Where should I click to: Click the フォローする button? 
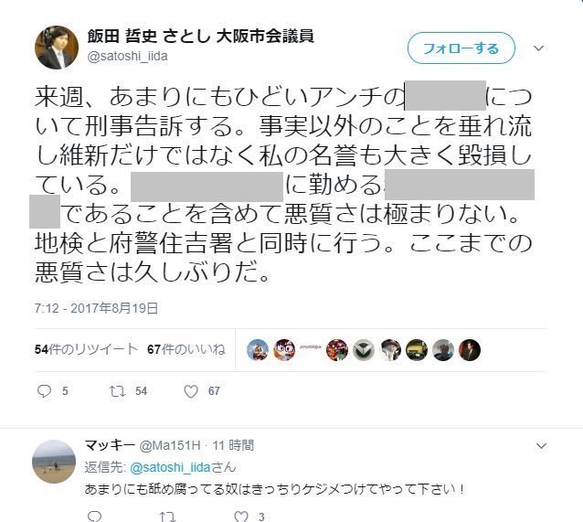tap(461, 48)
